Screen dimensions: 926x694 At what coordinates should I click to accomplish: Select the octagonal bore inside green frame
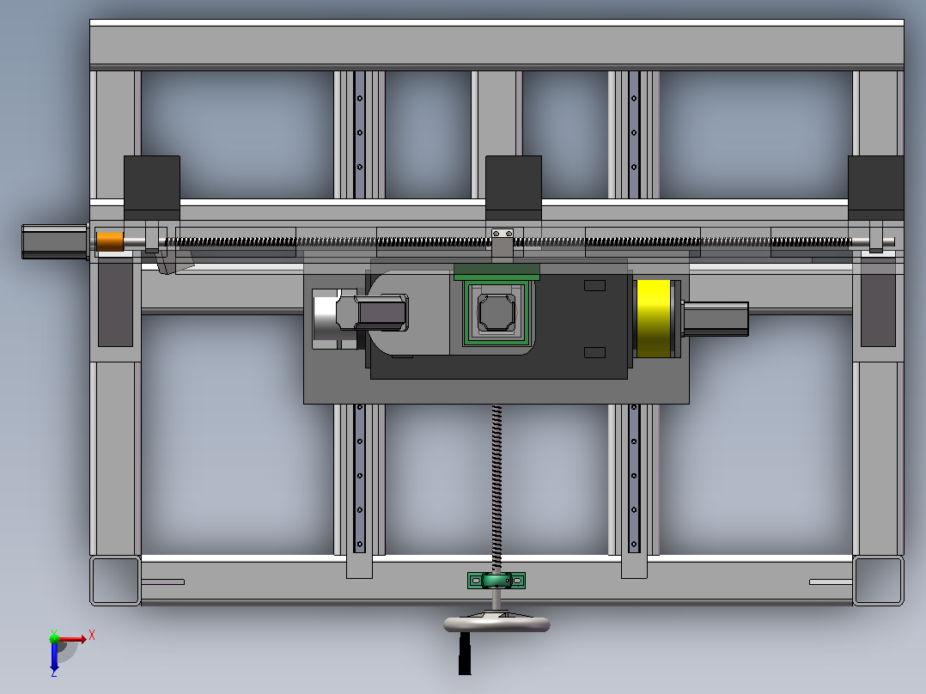497,313
